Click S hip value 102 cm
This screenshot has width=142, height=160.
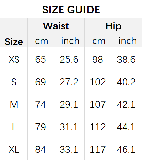98,82
